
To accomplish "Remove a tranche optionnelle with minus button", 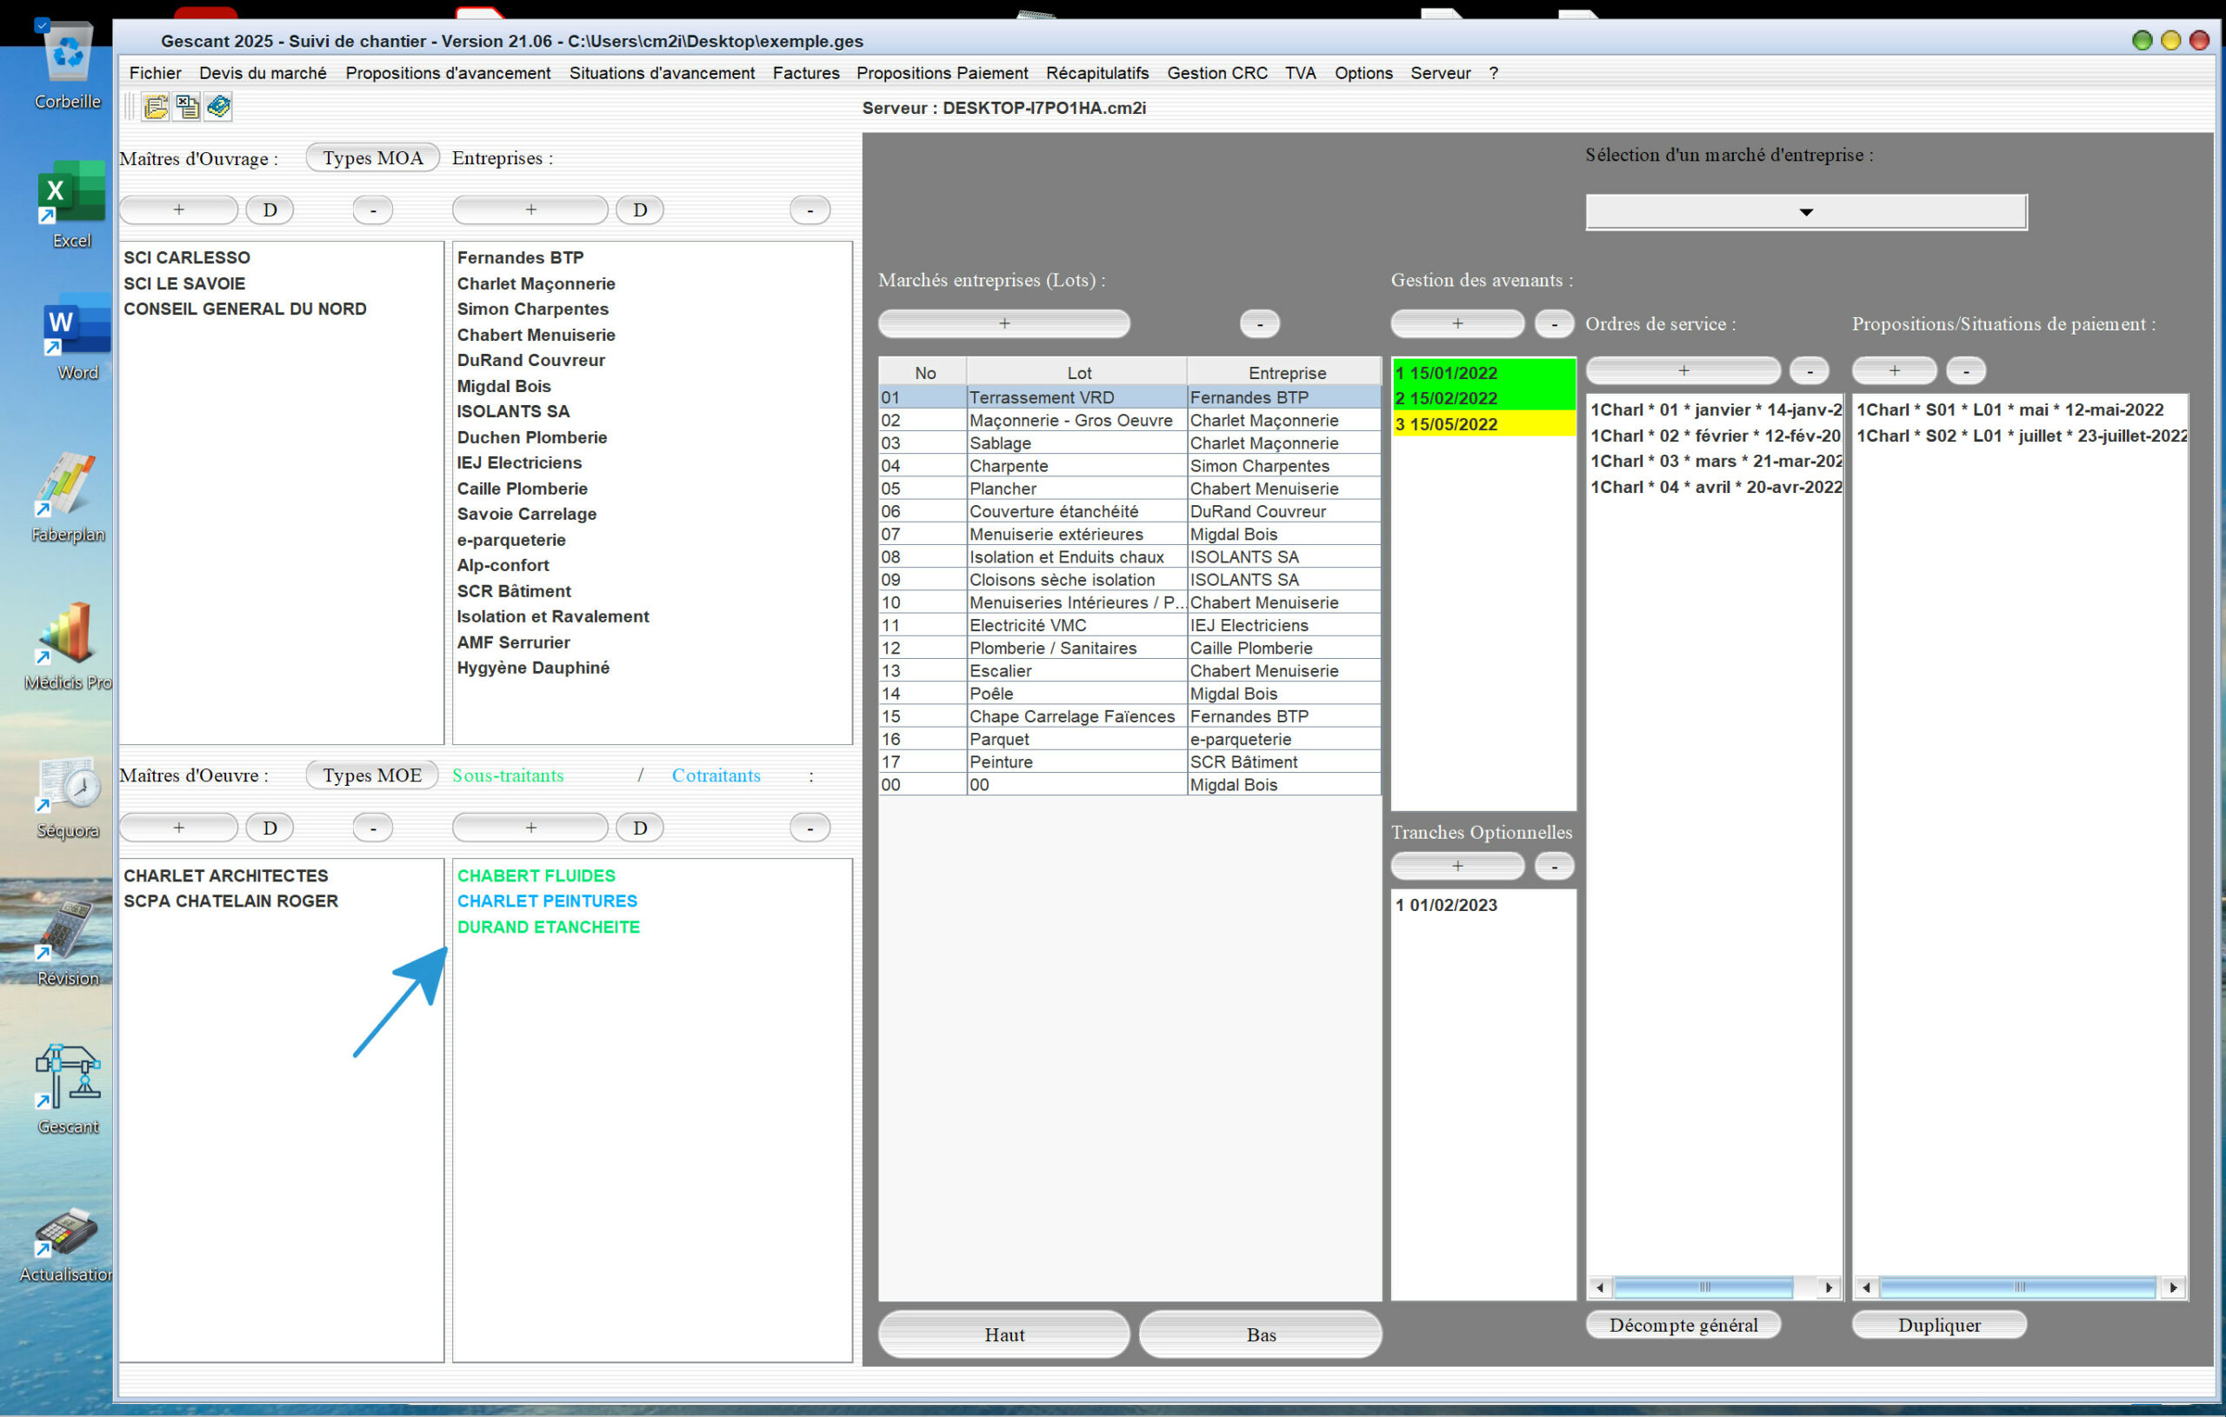I will click(x=1554, y=866).
